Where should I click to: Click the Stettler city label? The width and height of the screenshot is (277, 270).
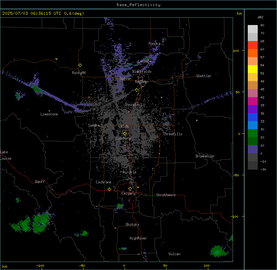tap(204, 76)
